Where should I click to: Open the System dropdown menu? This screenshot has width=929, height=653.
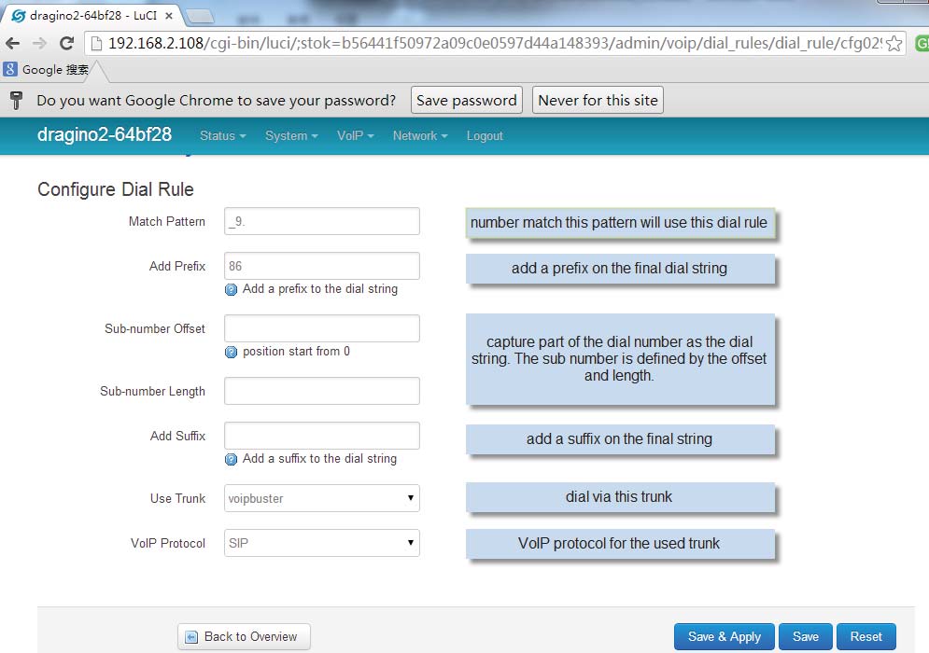click(x=291, y=135)
